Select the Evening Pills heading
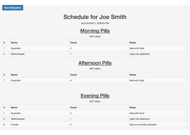Screen dimensions: 190x135 [95, 96]
